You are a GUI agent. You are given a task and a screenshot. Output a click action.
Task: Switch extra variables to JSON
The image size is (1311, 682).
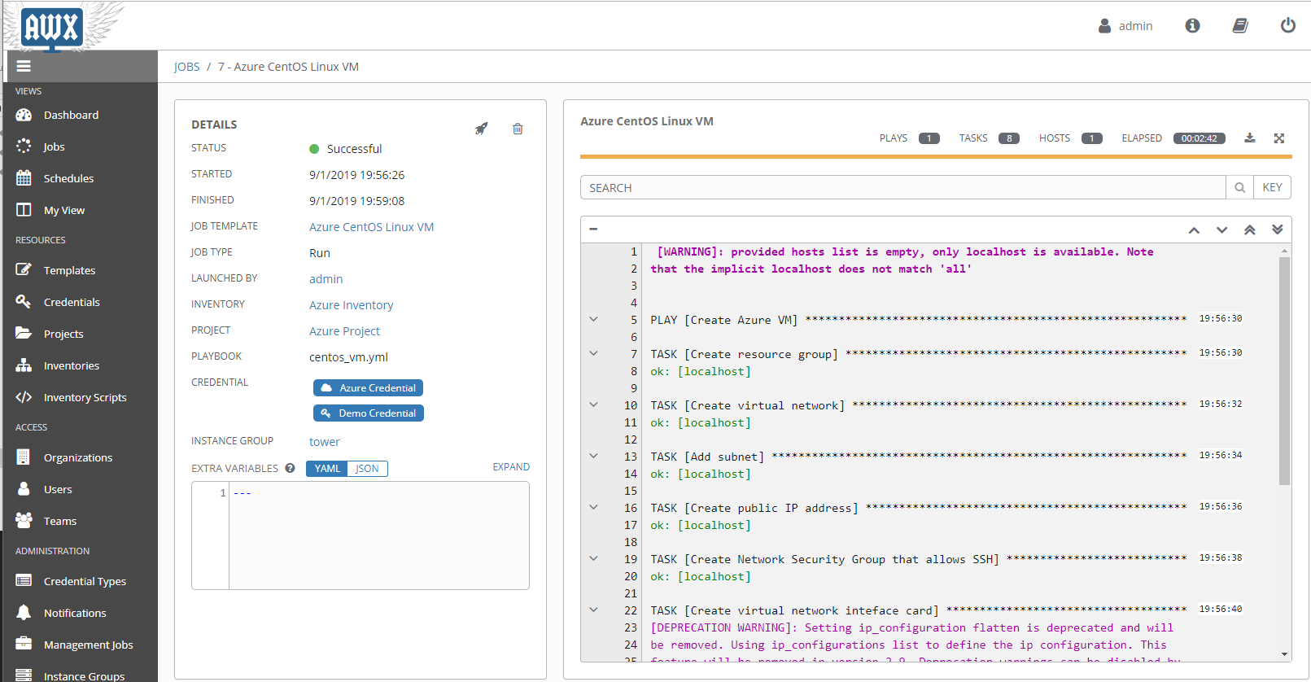coord(367,469)
